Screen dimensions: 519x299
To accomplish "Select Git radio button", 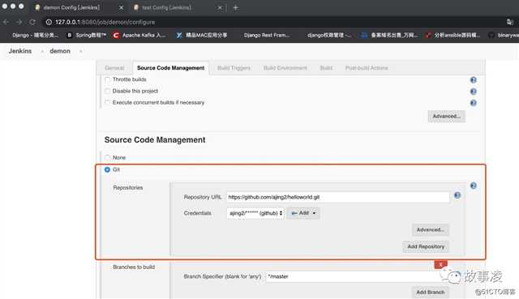I will pyautogui.click(x=107, y=169).
